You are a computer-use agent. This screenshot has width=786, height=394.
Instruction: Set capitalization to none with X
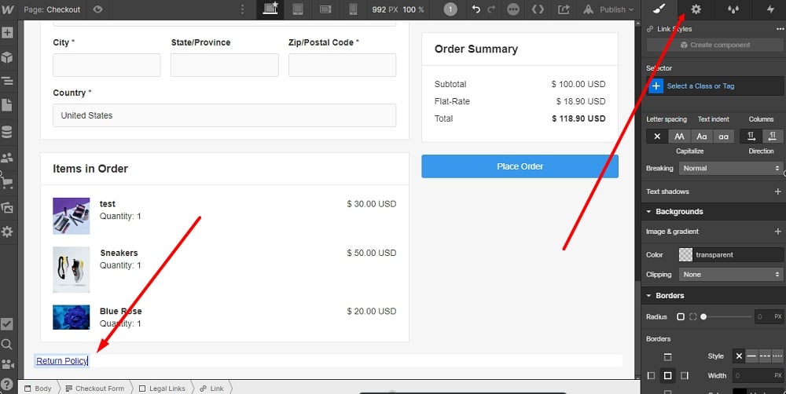pyautogui.click(x=657, y=136)
